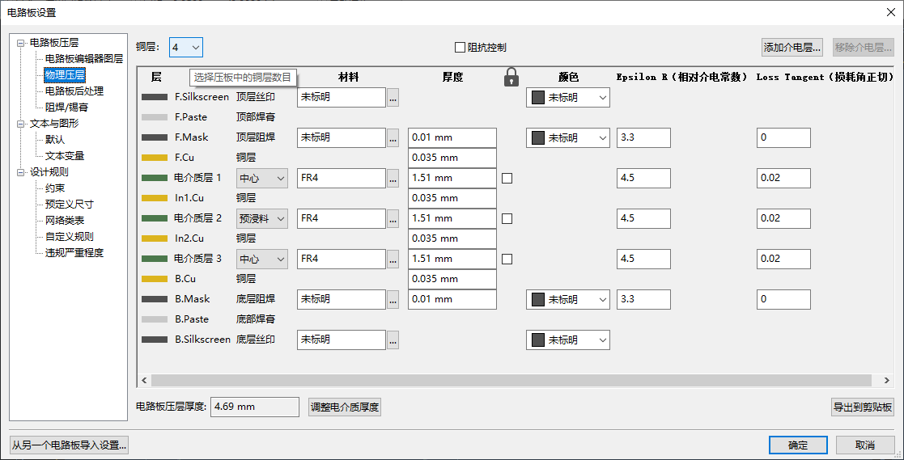The width and height of the screenshot is (904, 460).
Task: Click the 添加介电层... button
Action: pos(792,47)
